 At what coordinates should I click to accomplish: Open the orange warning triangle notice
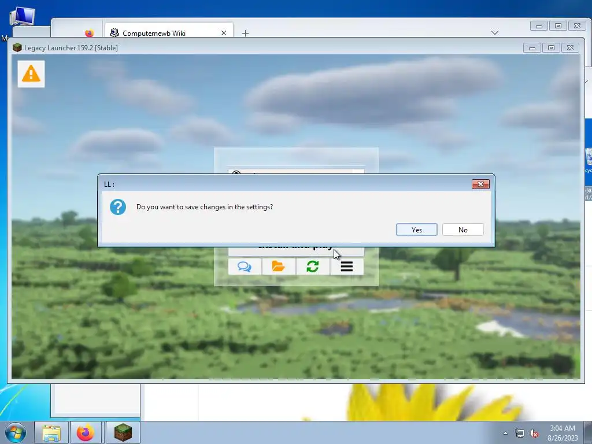pos(31,73)
